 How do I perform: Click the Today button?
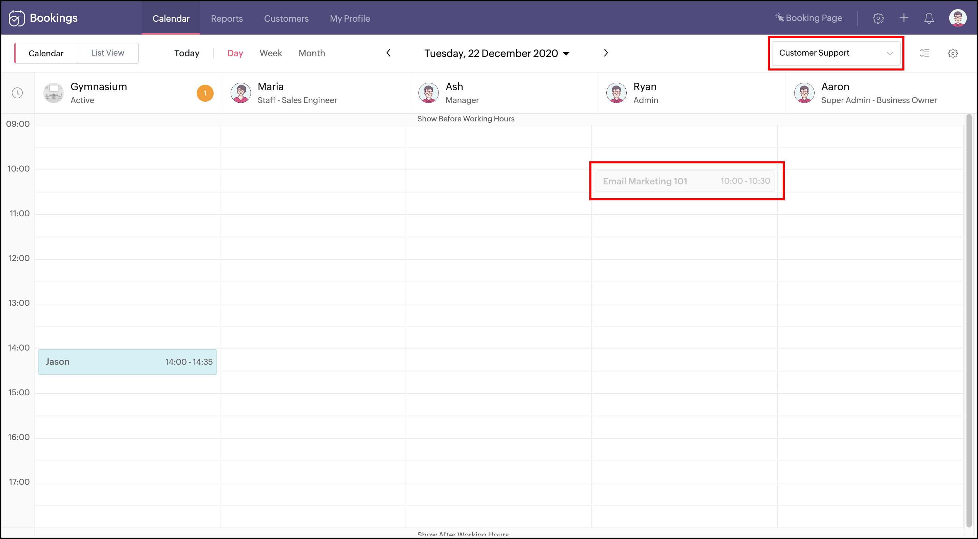[187, 53]
